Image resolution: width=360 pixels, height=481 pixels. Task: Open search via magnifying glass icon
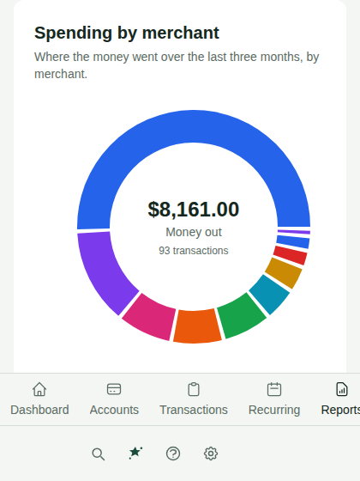[x=99, y=454]
